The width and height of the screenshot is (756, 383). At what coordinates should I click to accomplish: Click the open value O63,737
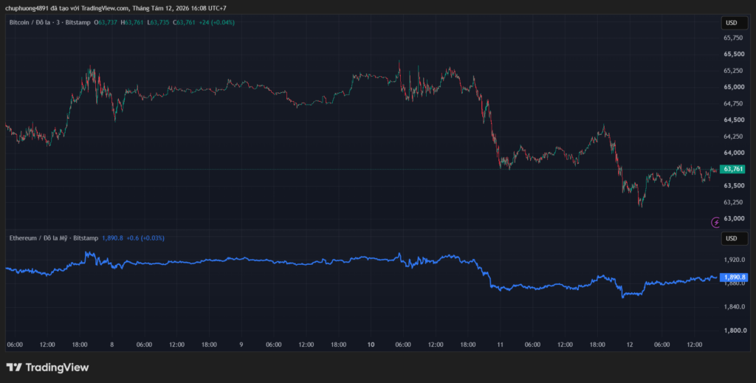click(x=106, y=23)
